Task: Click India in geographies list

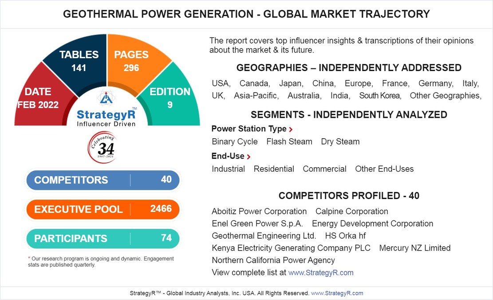Action: coord(340,96)
